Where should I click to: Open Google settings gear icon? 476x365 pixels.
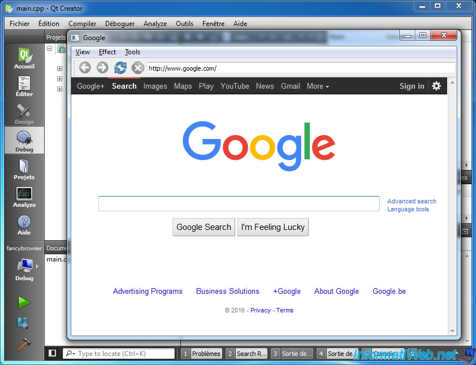(x=436, y=86)
